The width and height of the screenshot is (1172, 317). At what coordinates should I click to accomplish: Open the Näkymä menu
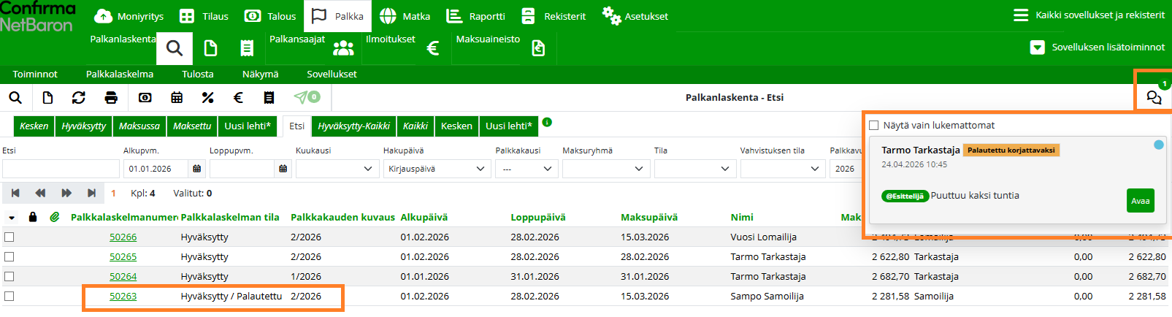click(x=260, y=74)
